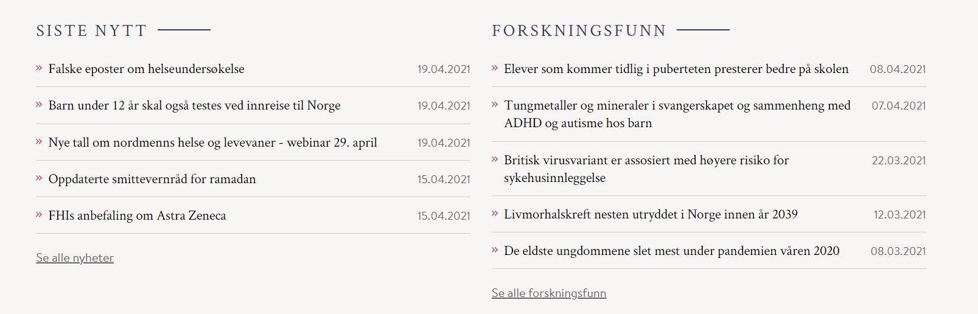Click the chevron icon beside Livmorhalskreft article

coord(495,214)
